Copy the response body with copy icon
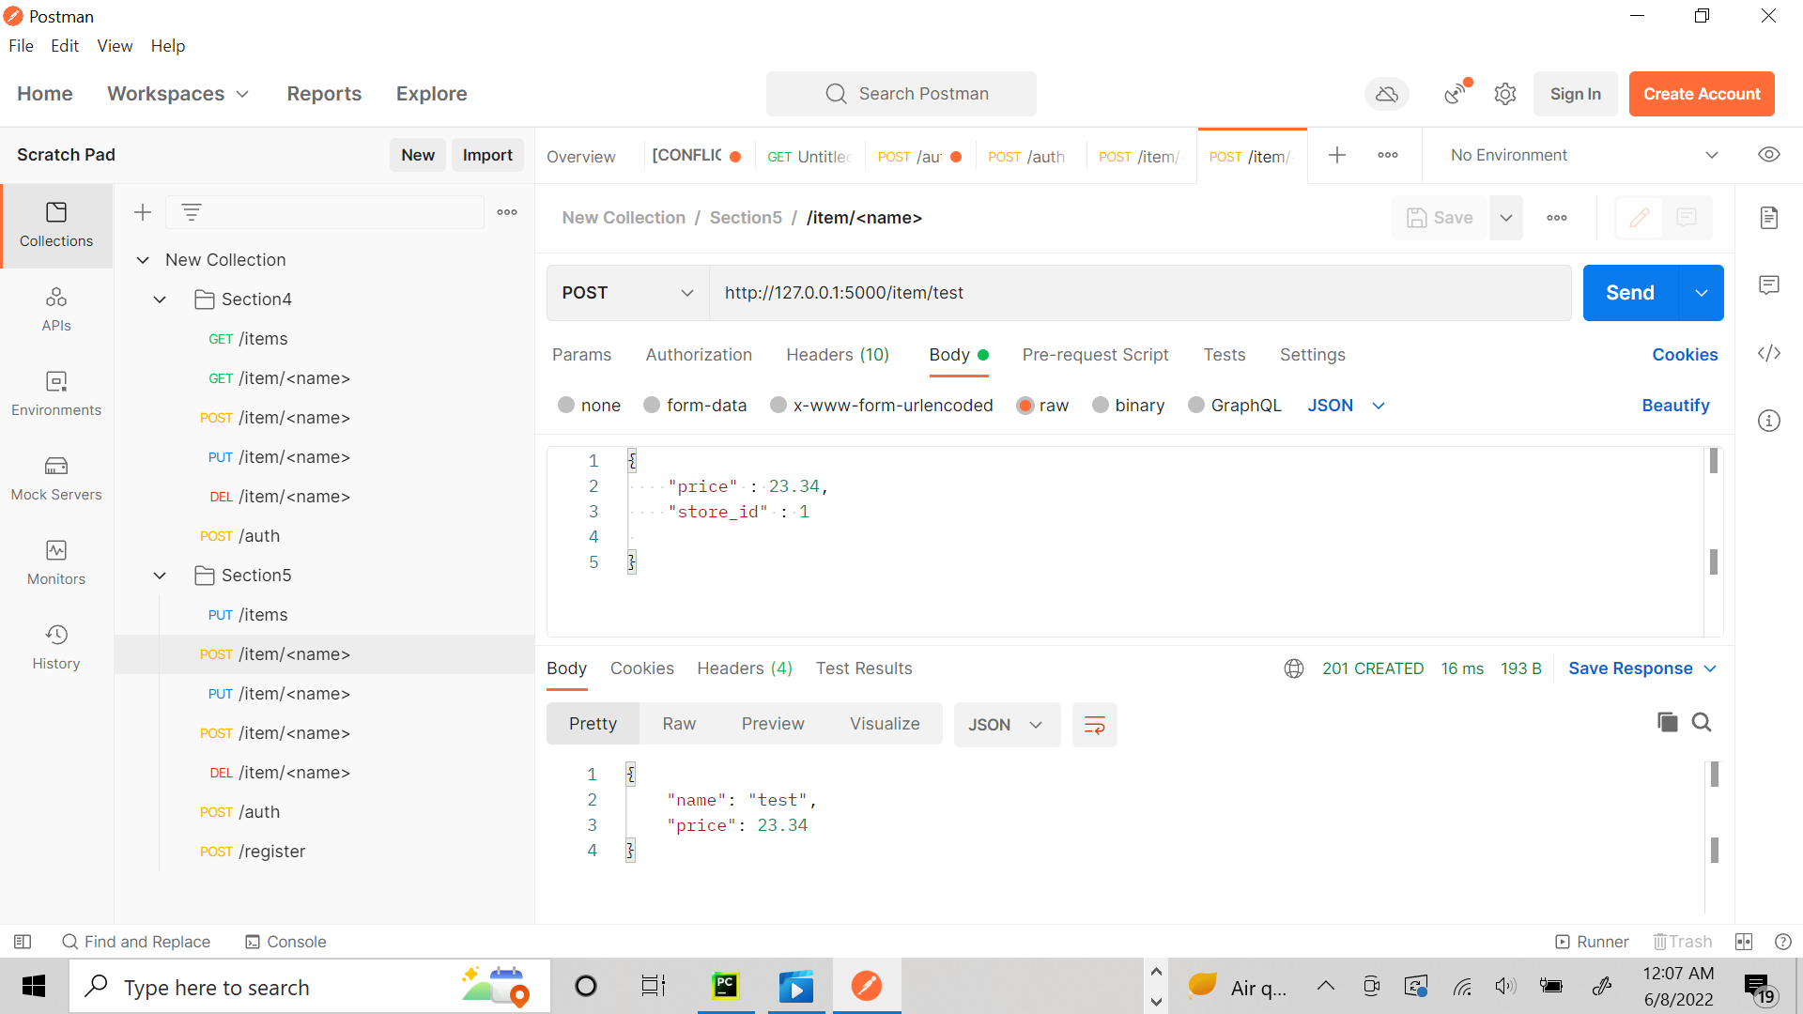The image size is (1803, 1014). [1667, 722]
